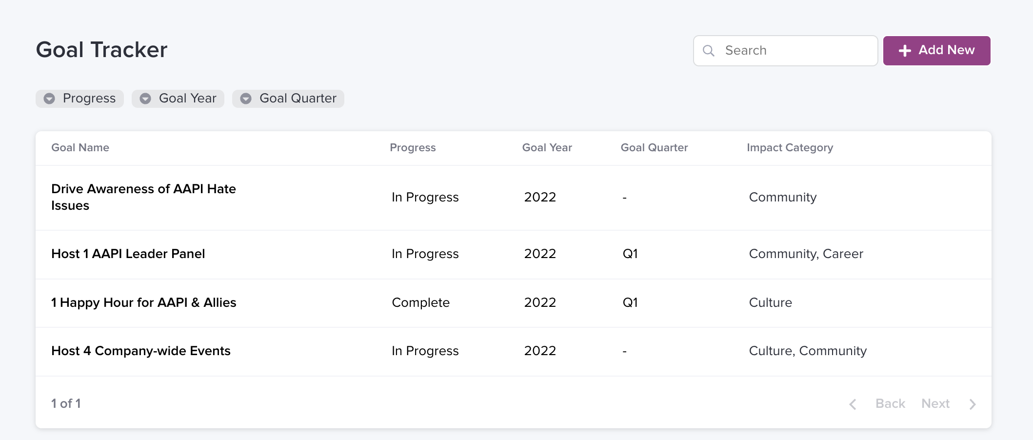Click the left chevron pagination arrow
Image resolution: width=1033 pixels, height=440 pixels.
pyautogui.click(x=853, y=404)
